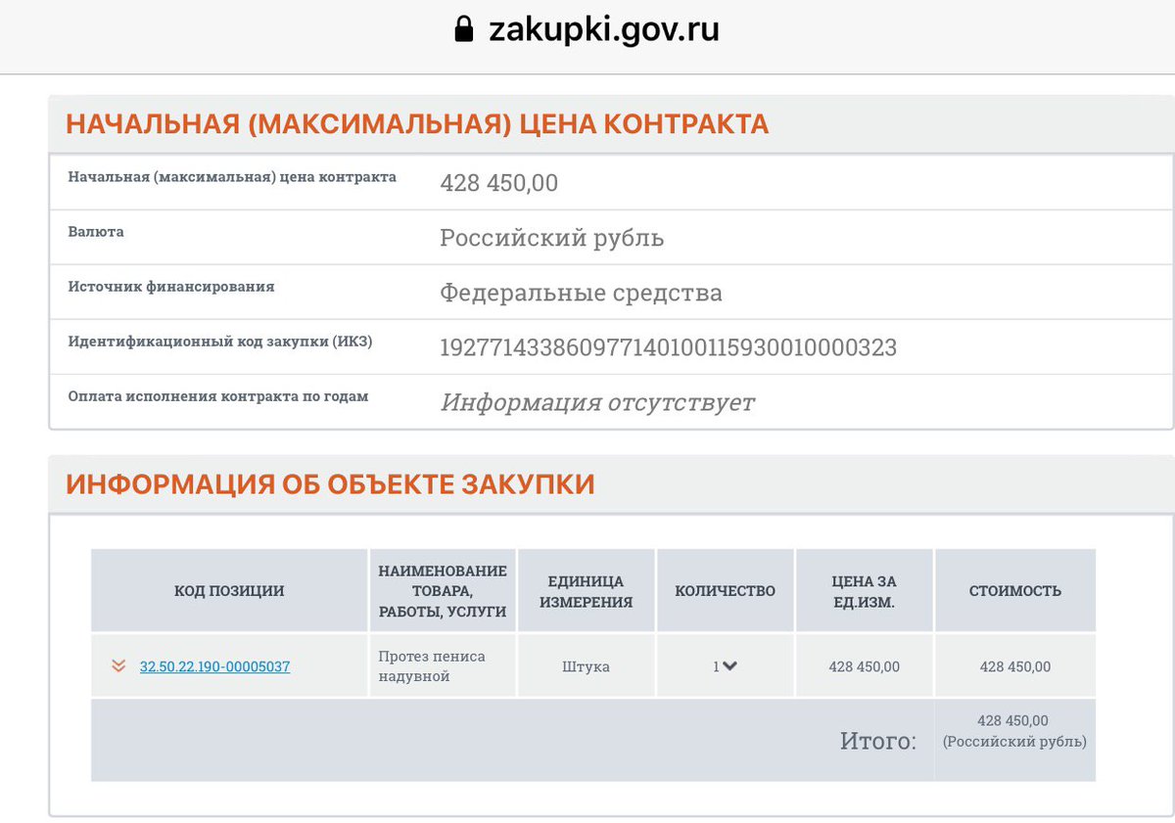The image size is (1175, 823).
Task: Click the total 428 450,00 (Российский рубль)
Action: point(1015,731)
